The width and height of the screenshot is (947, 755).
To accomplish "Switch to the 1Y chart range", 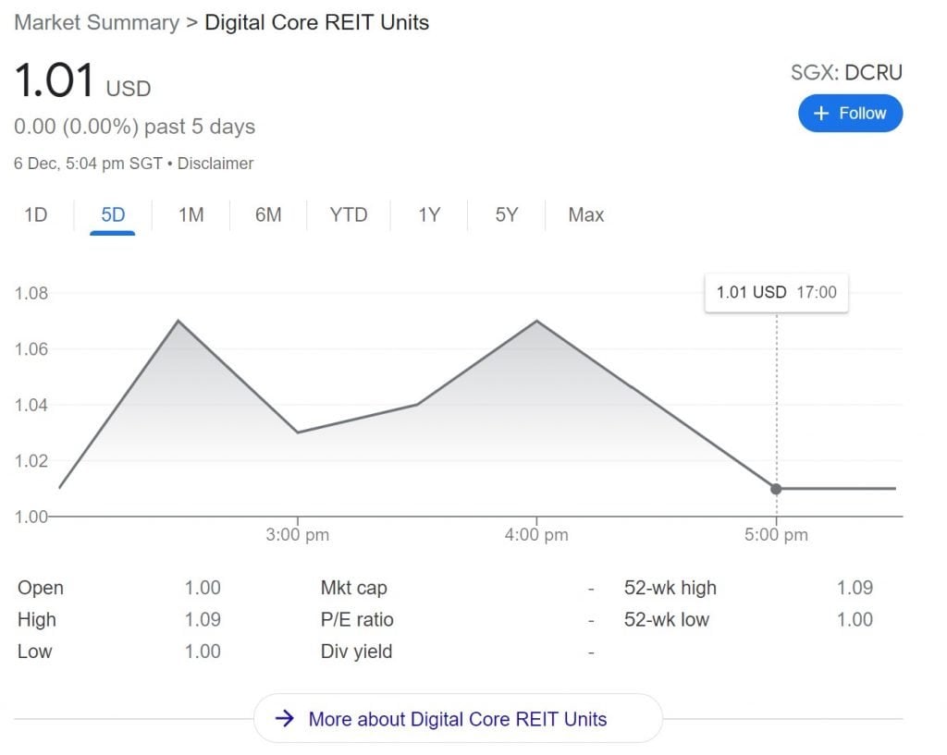I will pos(429,214).
